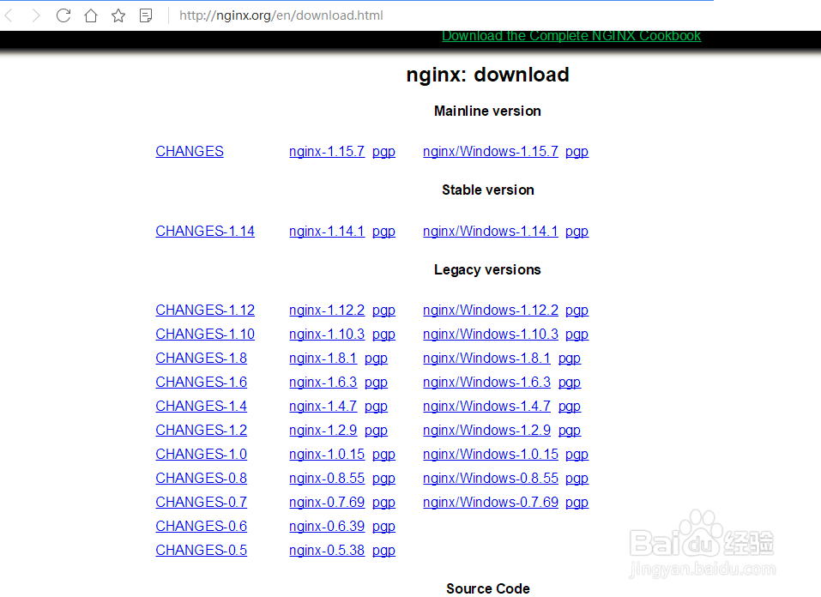Download nginx/Windows-1.2.9
This screenshot has height=597, width=821.
click(487, 431)
